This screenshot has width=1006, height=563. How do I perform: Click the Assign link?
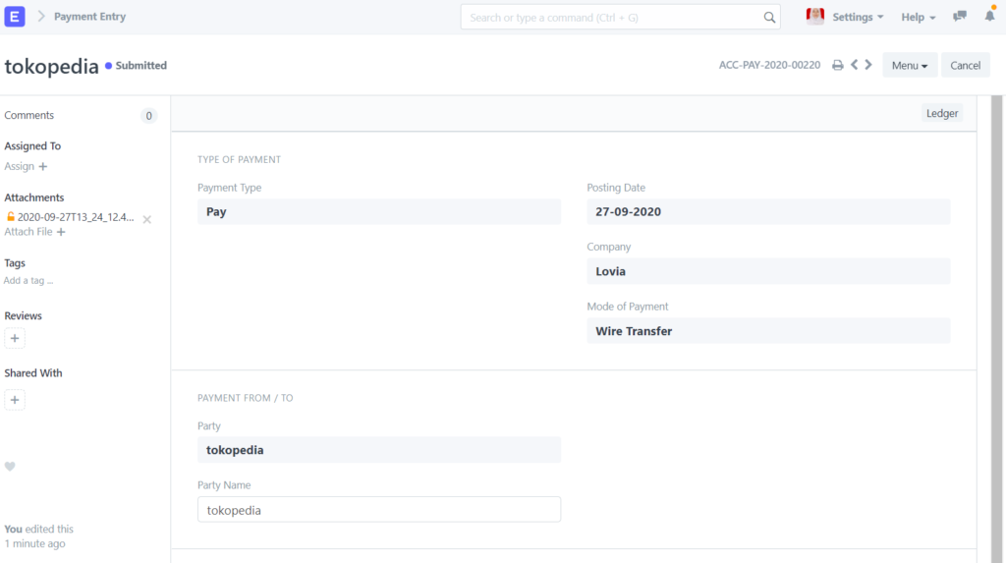20,166
